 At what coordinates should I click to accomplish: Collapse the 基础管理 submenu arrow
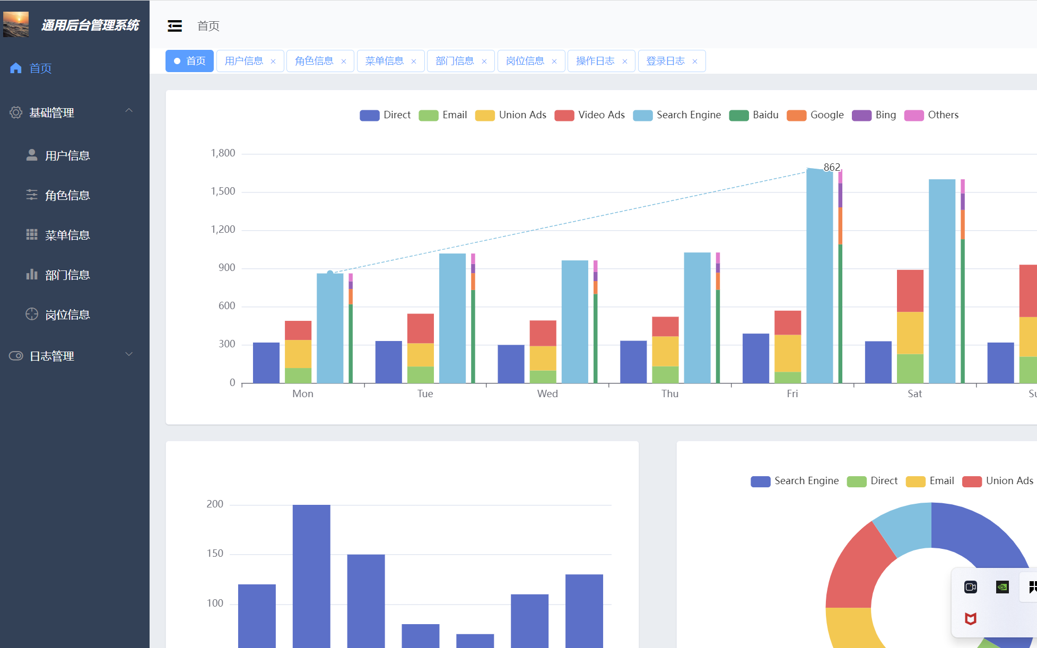[129, 110]
